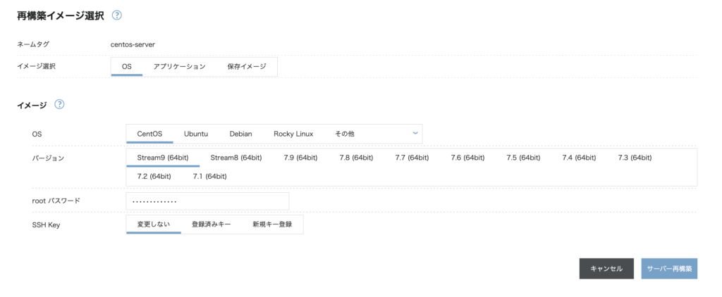Click the バージョン label
The height and width of the screenshot is (297, 722).
48,158
